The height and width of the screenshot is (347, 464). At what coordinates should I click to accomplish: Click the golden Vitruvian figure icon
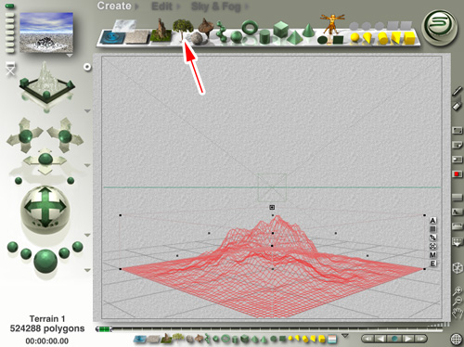tap(332, 24)
